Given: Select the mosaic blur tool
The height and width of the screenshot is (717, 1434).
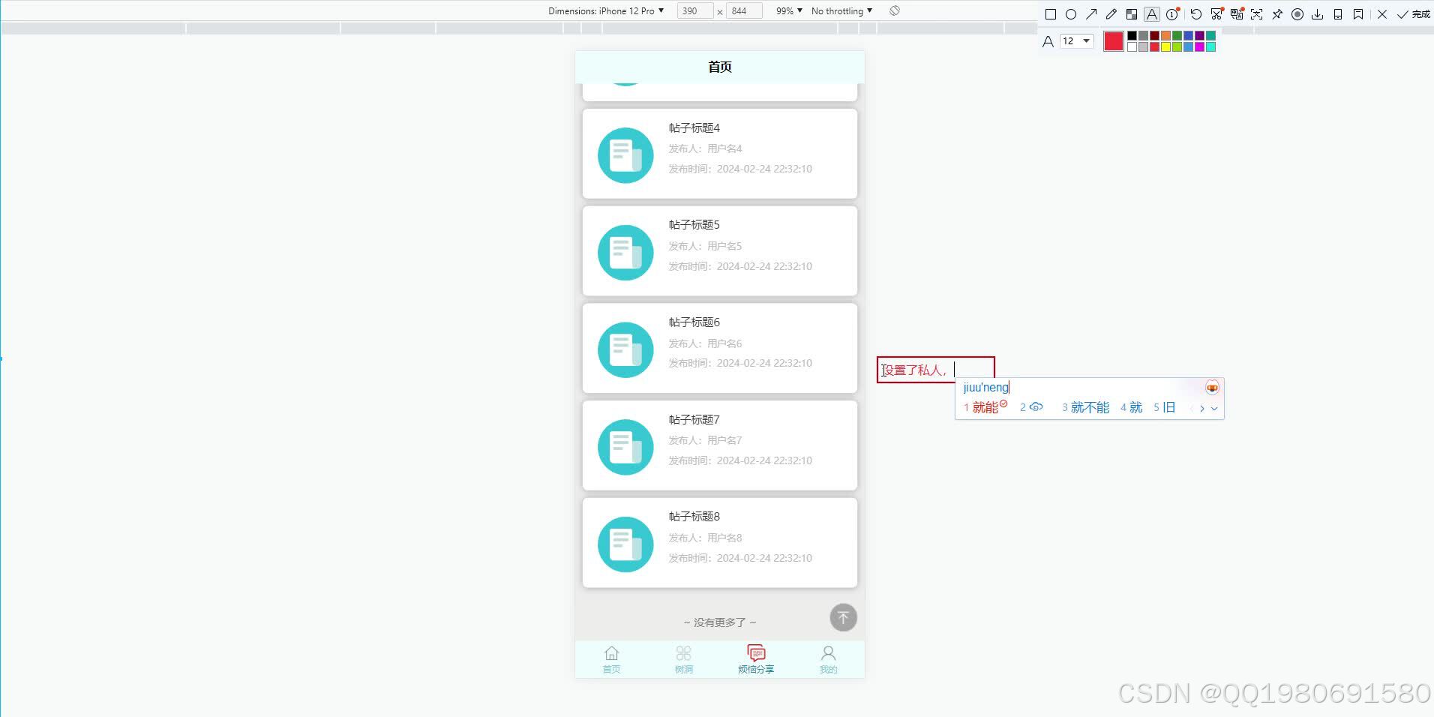Looking at the screenshot, I should [1132, 14].
